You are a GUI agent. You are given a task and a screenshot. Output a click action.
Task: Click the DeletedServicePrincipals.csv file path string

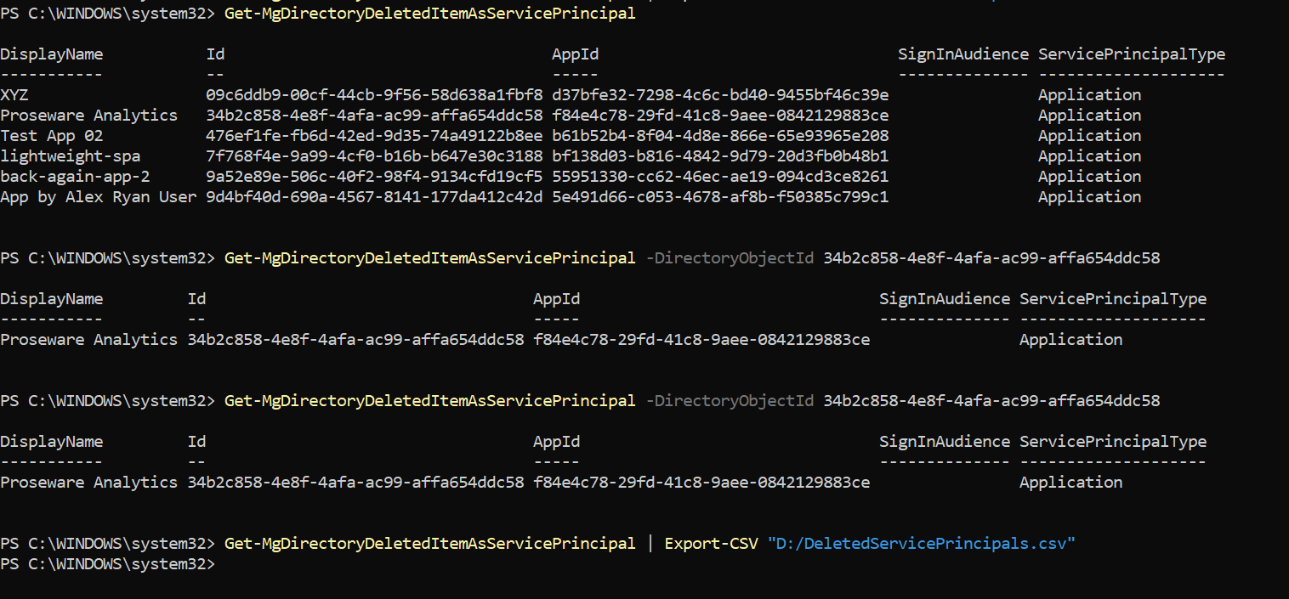pyautogui.click(x=922, y=543)
